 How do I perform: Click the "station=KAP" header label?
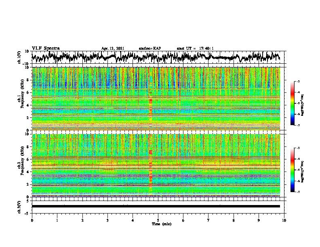pos(150,48)
